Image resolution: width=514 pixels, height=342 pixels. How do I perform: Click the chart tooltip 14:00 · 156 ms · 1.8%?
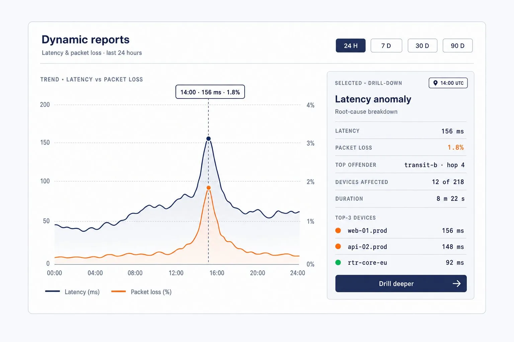click(210, 92)
